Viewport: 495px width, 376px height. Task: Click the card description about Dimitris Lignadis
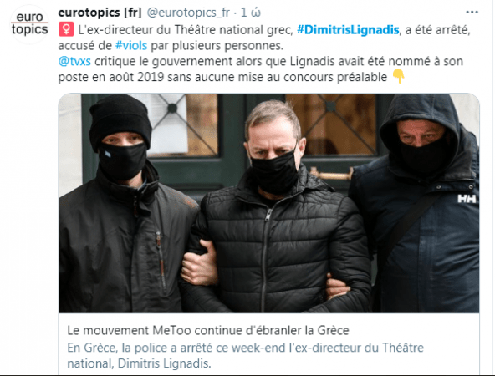tap(245, 355)
